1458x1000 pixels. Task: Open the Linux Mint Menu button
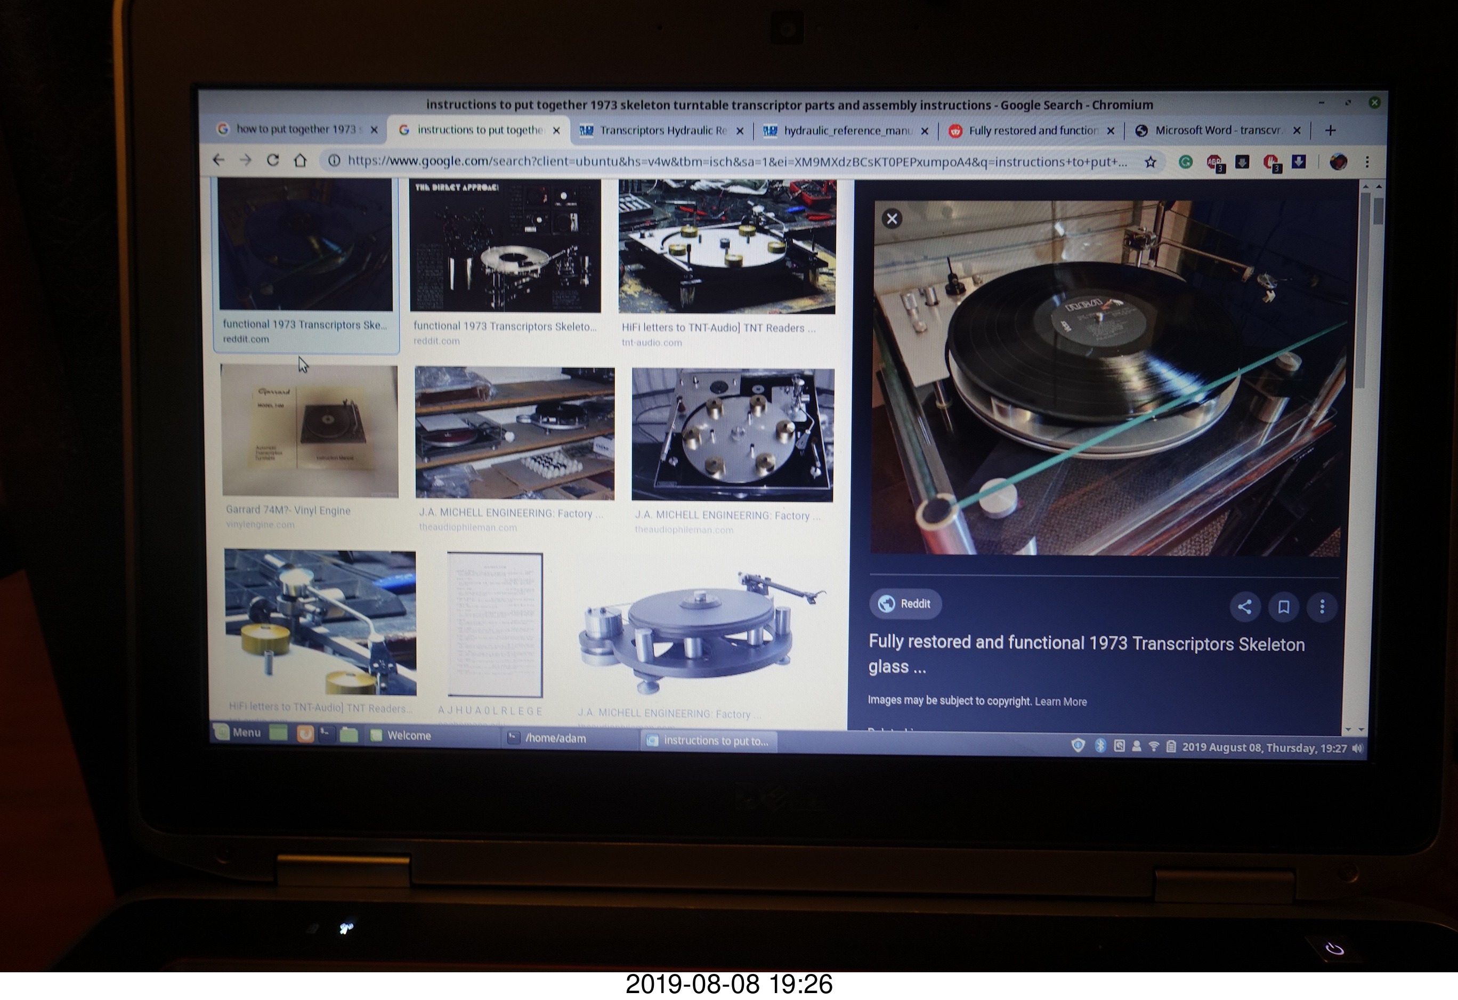[x=238, y=732]
